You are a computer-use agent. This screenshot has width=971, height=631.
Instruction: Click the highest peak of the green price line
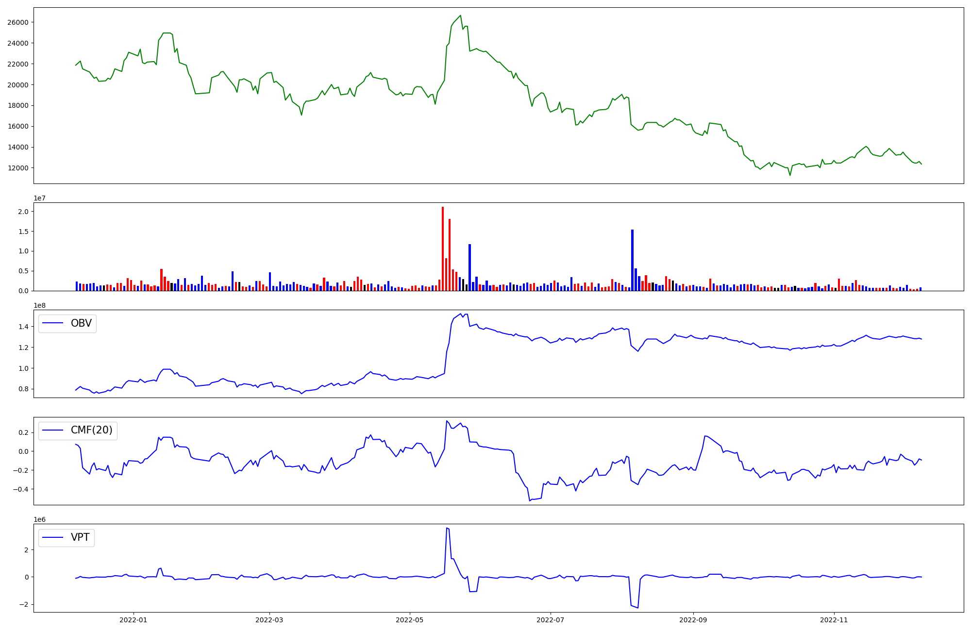tap(460, 16)
